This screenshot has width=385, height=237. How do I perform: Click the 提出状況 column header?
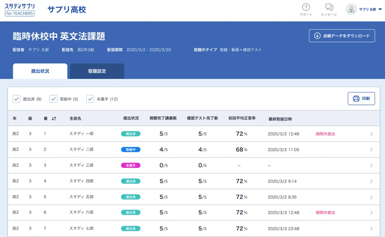click(131, 118)
